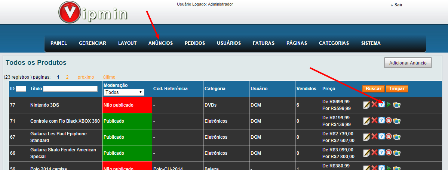The width and height of the screenshot is (448, 170).
Task: Open the Moderação filter dropdown
Action: click(124, 92)
